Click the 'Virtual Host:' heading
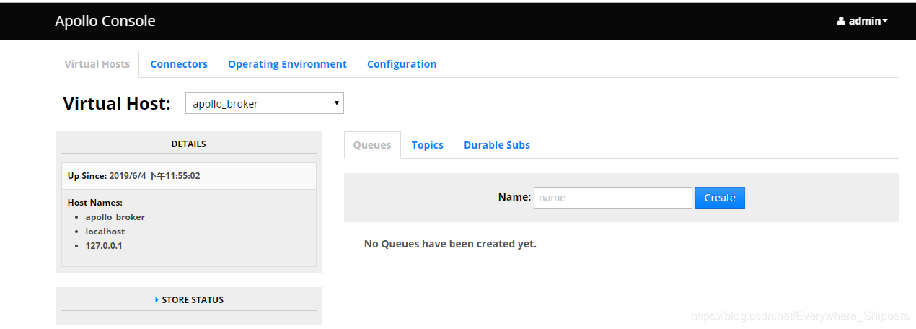Viewport: 916px width, 329px height. 117,104
